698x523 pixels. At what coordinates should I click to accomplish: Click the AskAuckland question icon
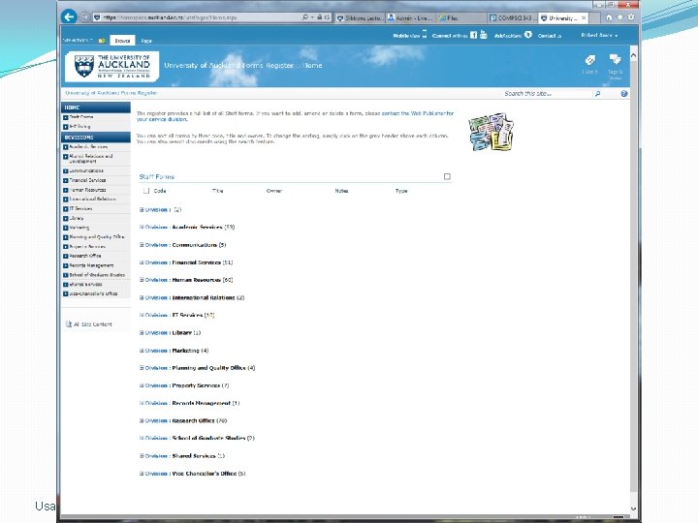(x=528, y=34)
